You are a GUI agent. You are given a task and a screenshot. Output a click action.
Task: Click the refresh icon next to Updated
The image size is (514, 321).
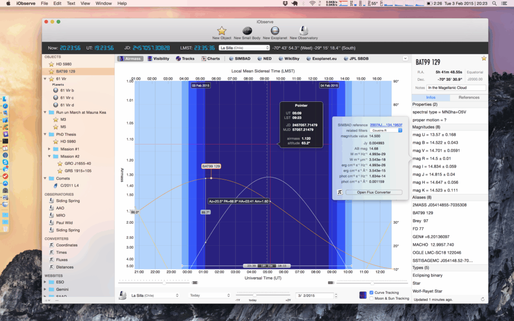[482, 299]
